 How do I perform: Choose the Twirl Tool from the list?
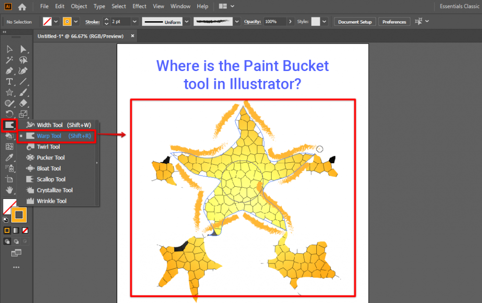(48, 146)
